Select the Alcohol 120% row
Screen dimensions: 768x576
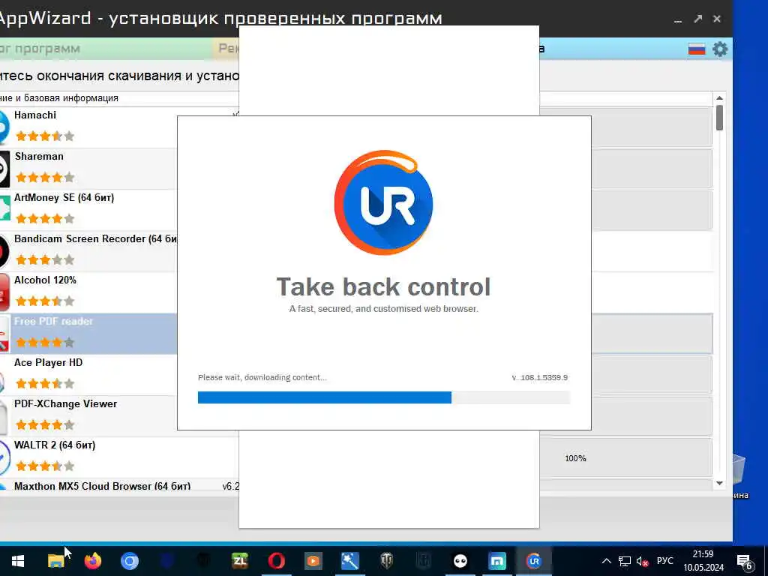click(x=88, y=292)
